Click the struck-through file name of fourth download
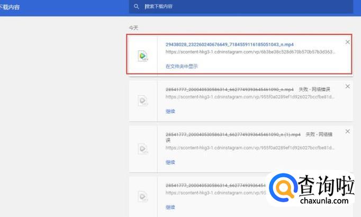The height and width of the screenshot is (217, 361). (x=215, y=185)
